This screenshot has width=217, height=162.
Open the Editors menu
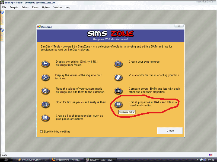(x=25, y=8)
